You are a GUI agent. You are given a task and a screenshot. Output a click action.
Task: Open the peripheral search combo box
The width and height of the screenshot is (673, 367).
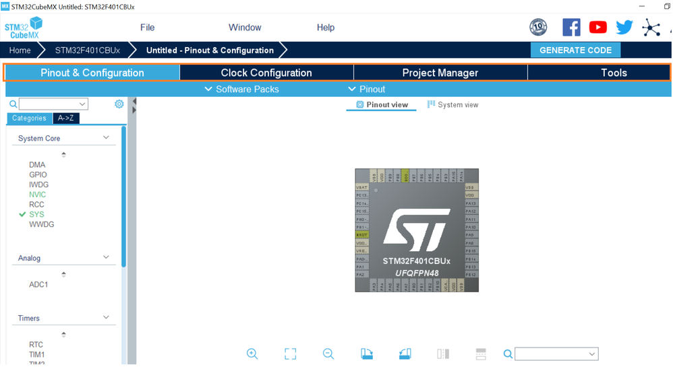click(54, 104)
